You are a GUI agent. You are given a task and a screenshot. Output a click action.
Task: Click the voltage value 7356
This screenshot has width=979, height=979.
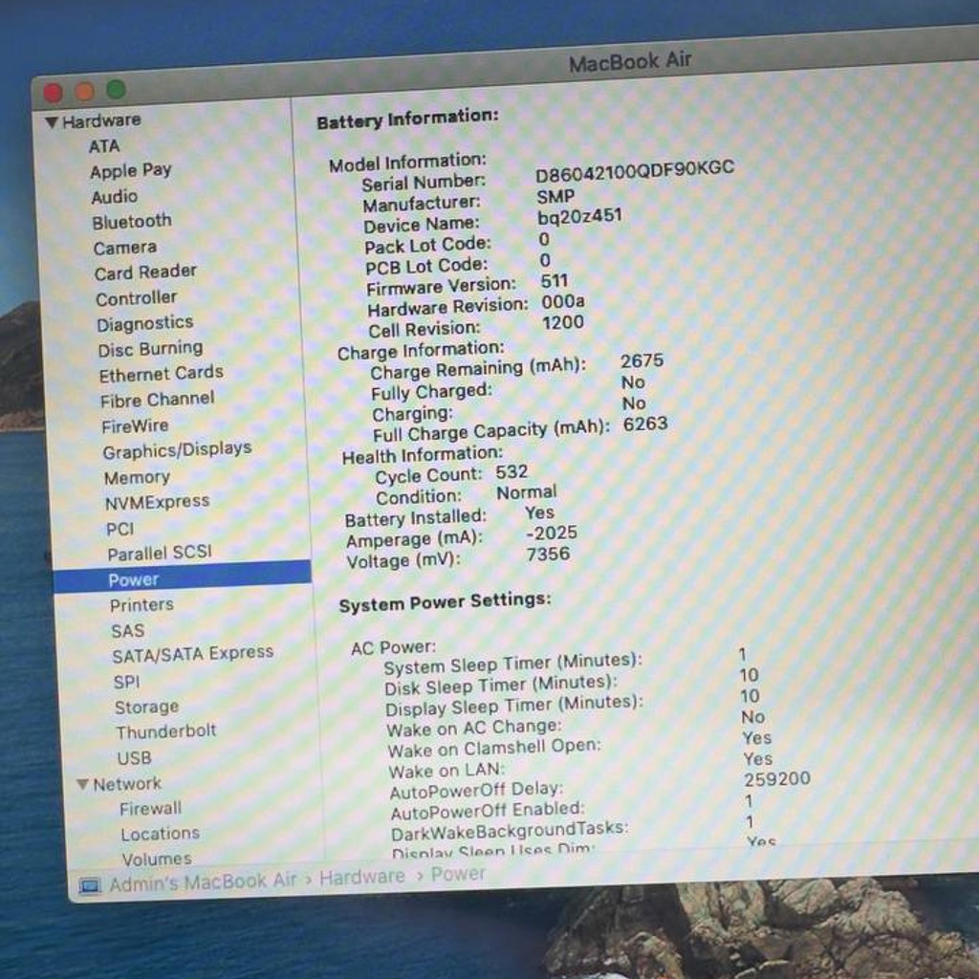point(548,554)
